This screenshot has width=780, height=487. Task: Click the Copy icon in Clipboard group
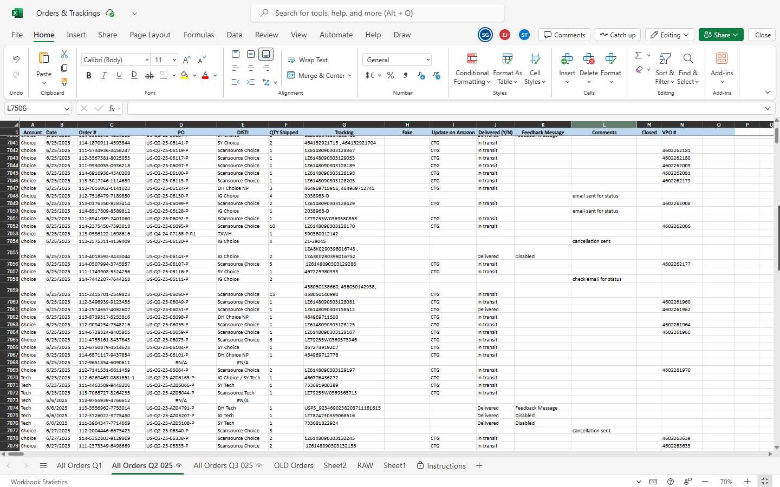64,68
